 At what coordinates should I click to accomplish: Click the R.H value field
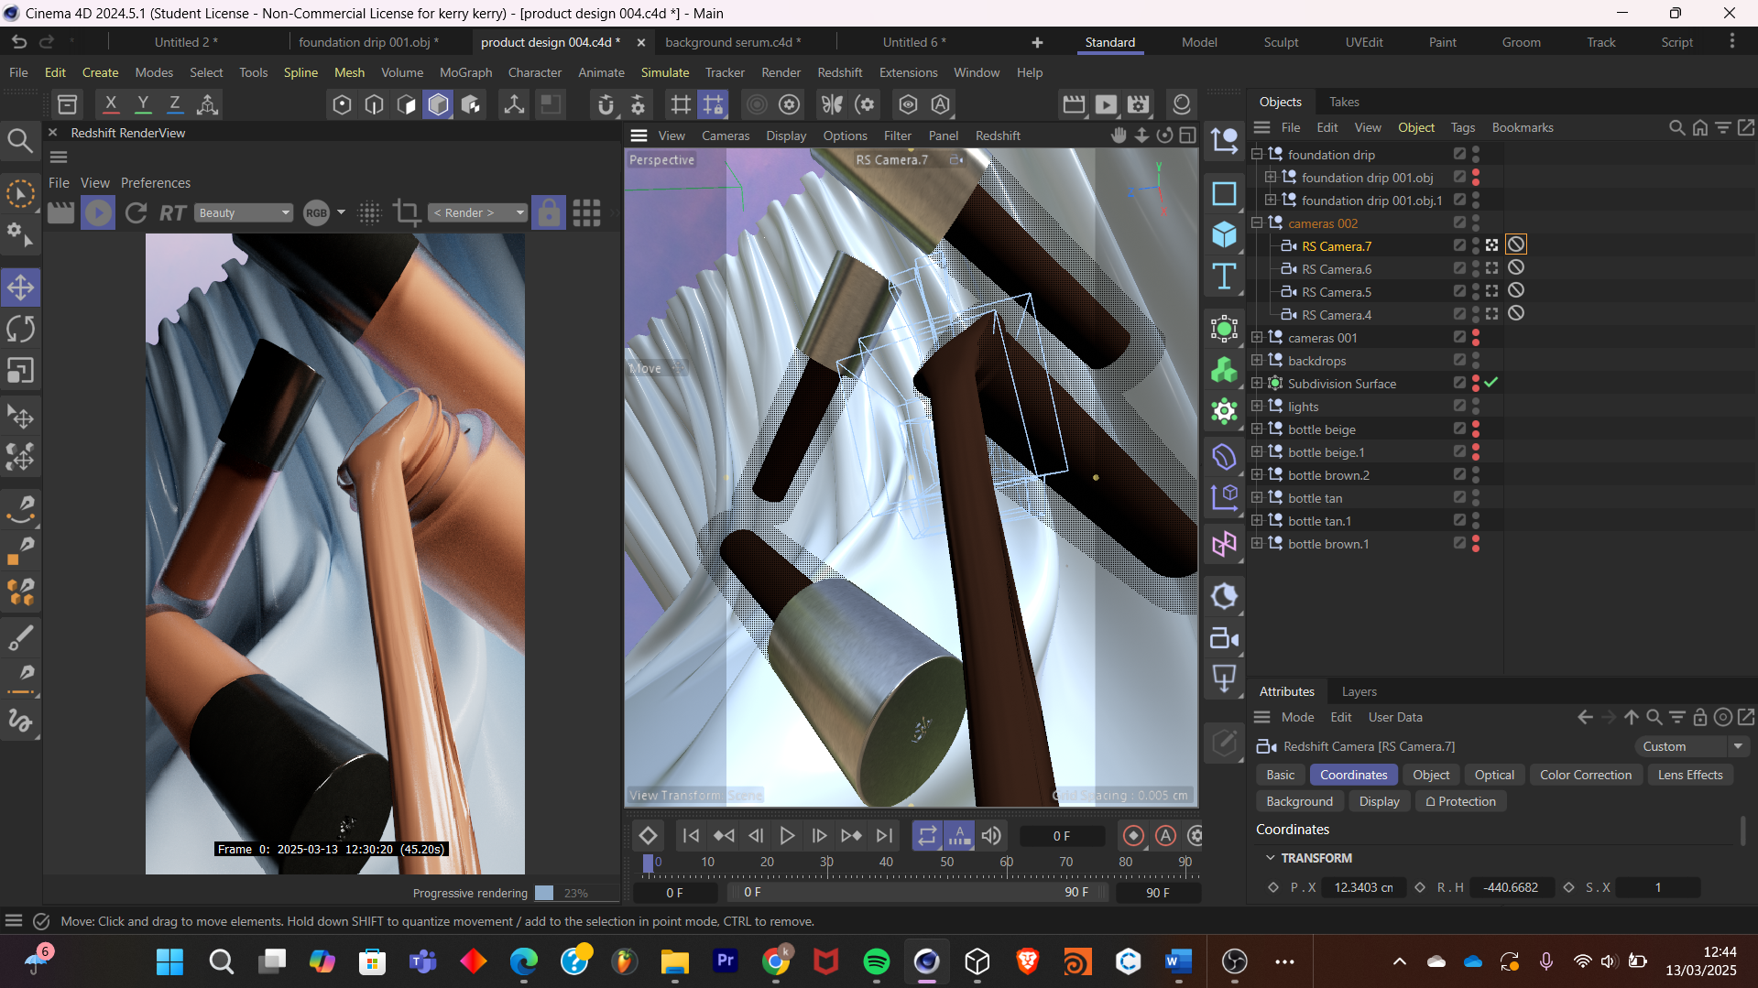click(1512, 887)
